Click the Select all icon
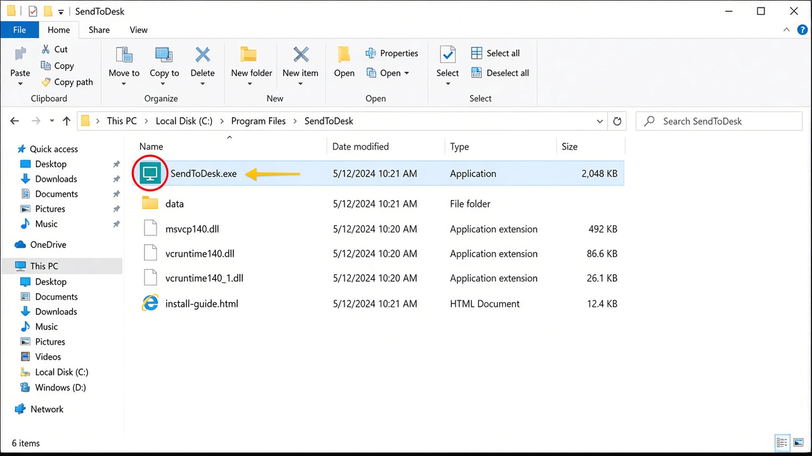The image size is (812, 456). pyautogui.click(x=477, y=53)
